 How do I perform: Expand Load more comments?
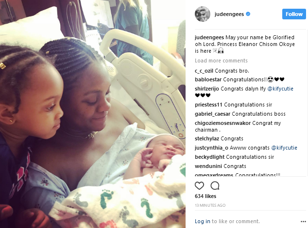coord(221,61)
